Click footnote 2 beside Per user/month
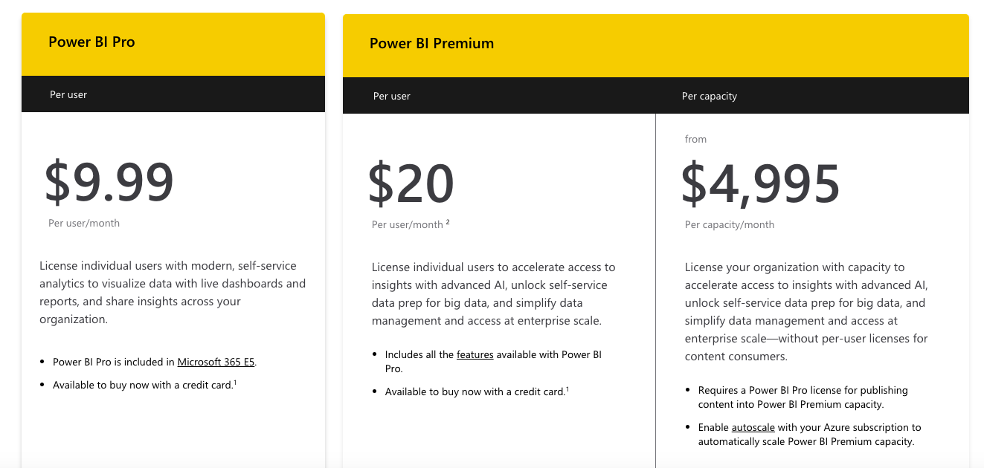Screen dimensions: 984x468 pyautogui.click(x=448, y=222)
